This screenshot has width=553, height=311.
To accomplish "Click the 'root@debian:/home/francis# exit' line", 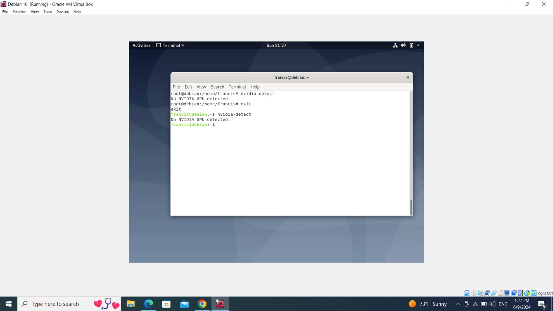I will (x=211, y=104).
